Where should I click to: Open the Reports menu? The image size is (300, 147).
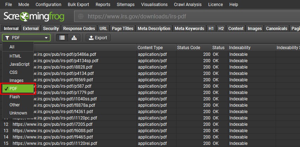[x=103, y=4]
